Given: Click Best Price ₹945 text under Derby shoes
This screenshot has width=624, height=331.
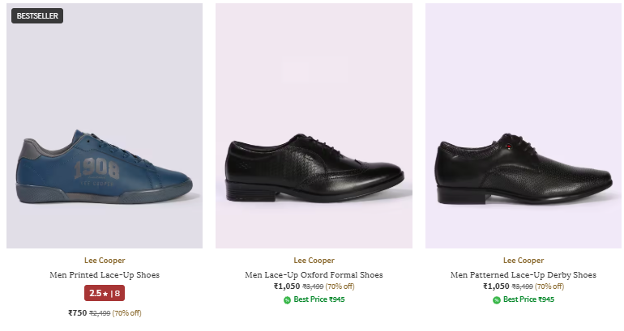Looking at the screenshot, I should pos(528,299).
